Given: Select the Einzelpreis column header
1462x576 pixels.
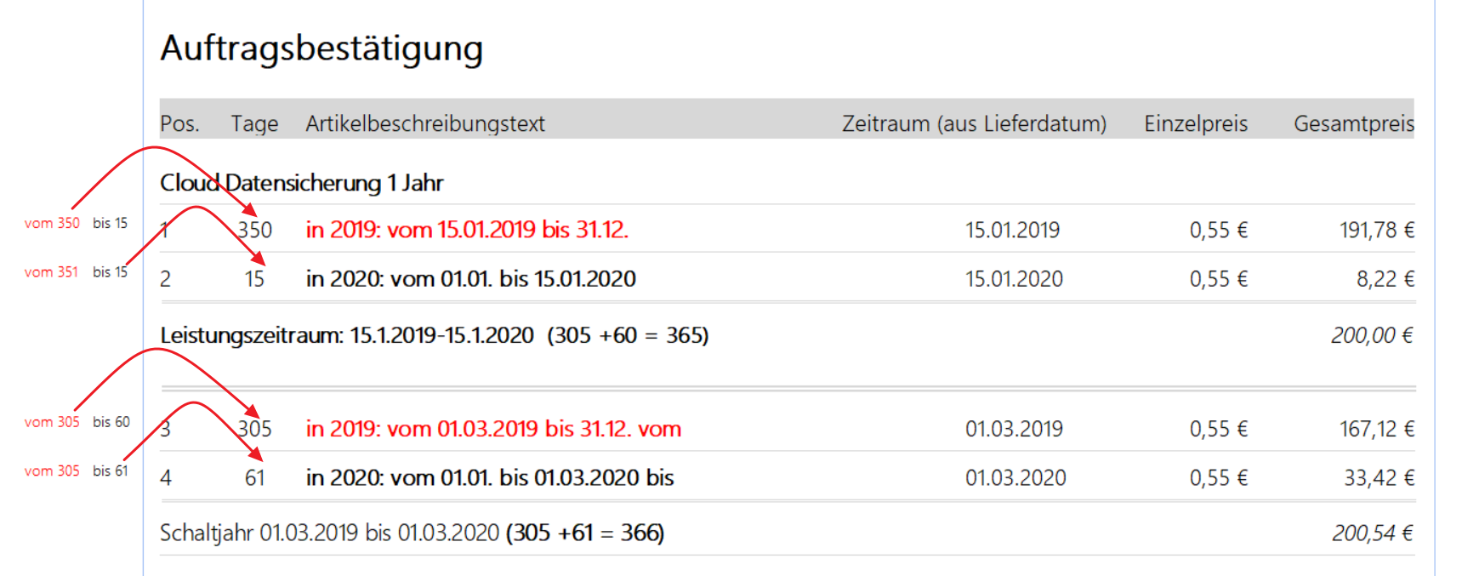Looking at the screenshot, I should [x=1196, y=124].
